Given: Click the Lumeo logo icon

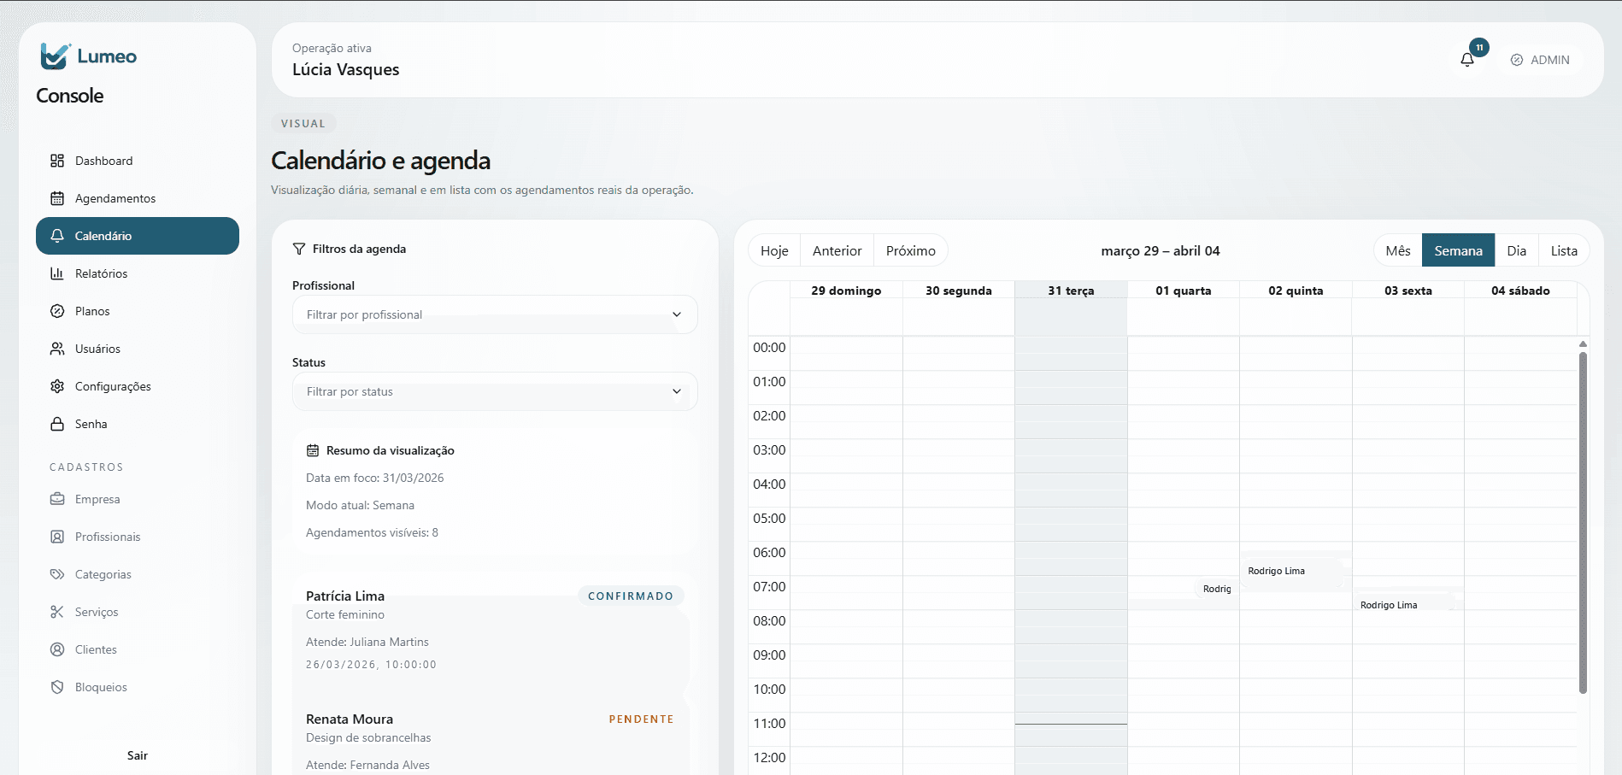Looking at the screenshot, I should 55,56.
